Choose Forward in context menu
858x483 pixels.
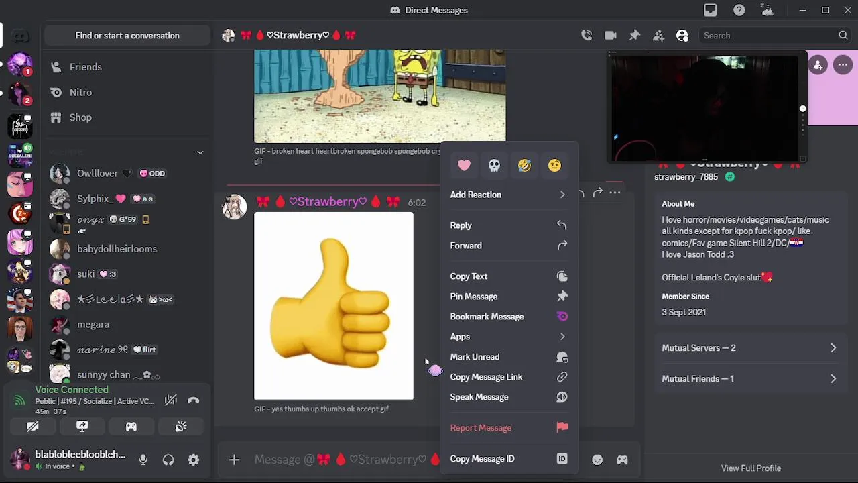[509, 246]
